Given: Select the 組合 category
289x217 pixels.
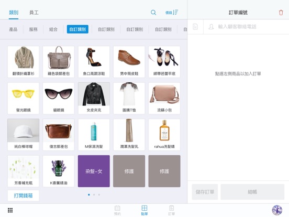Looking at the screenshot, I should tap(53, 29).
